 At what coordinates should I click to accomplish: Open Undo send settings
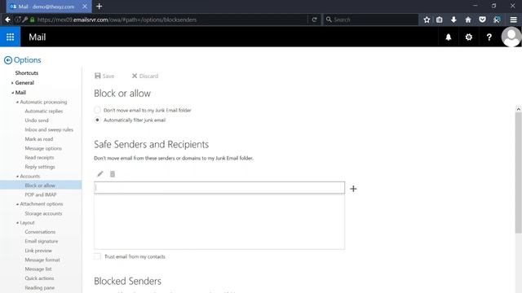pyautogui.click(x=37, y=120)
